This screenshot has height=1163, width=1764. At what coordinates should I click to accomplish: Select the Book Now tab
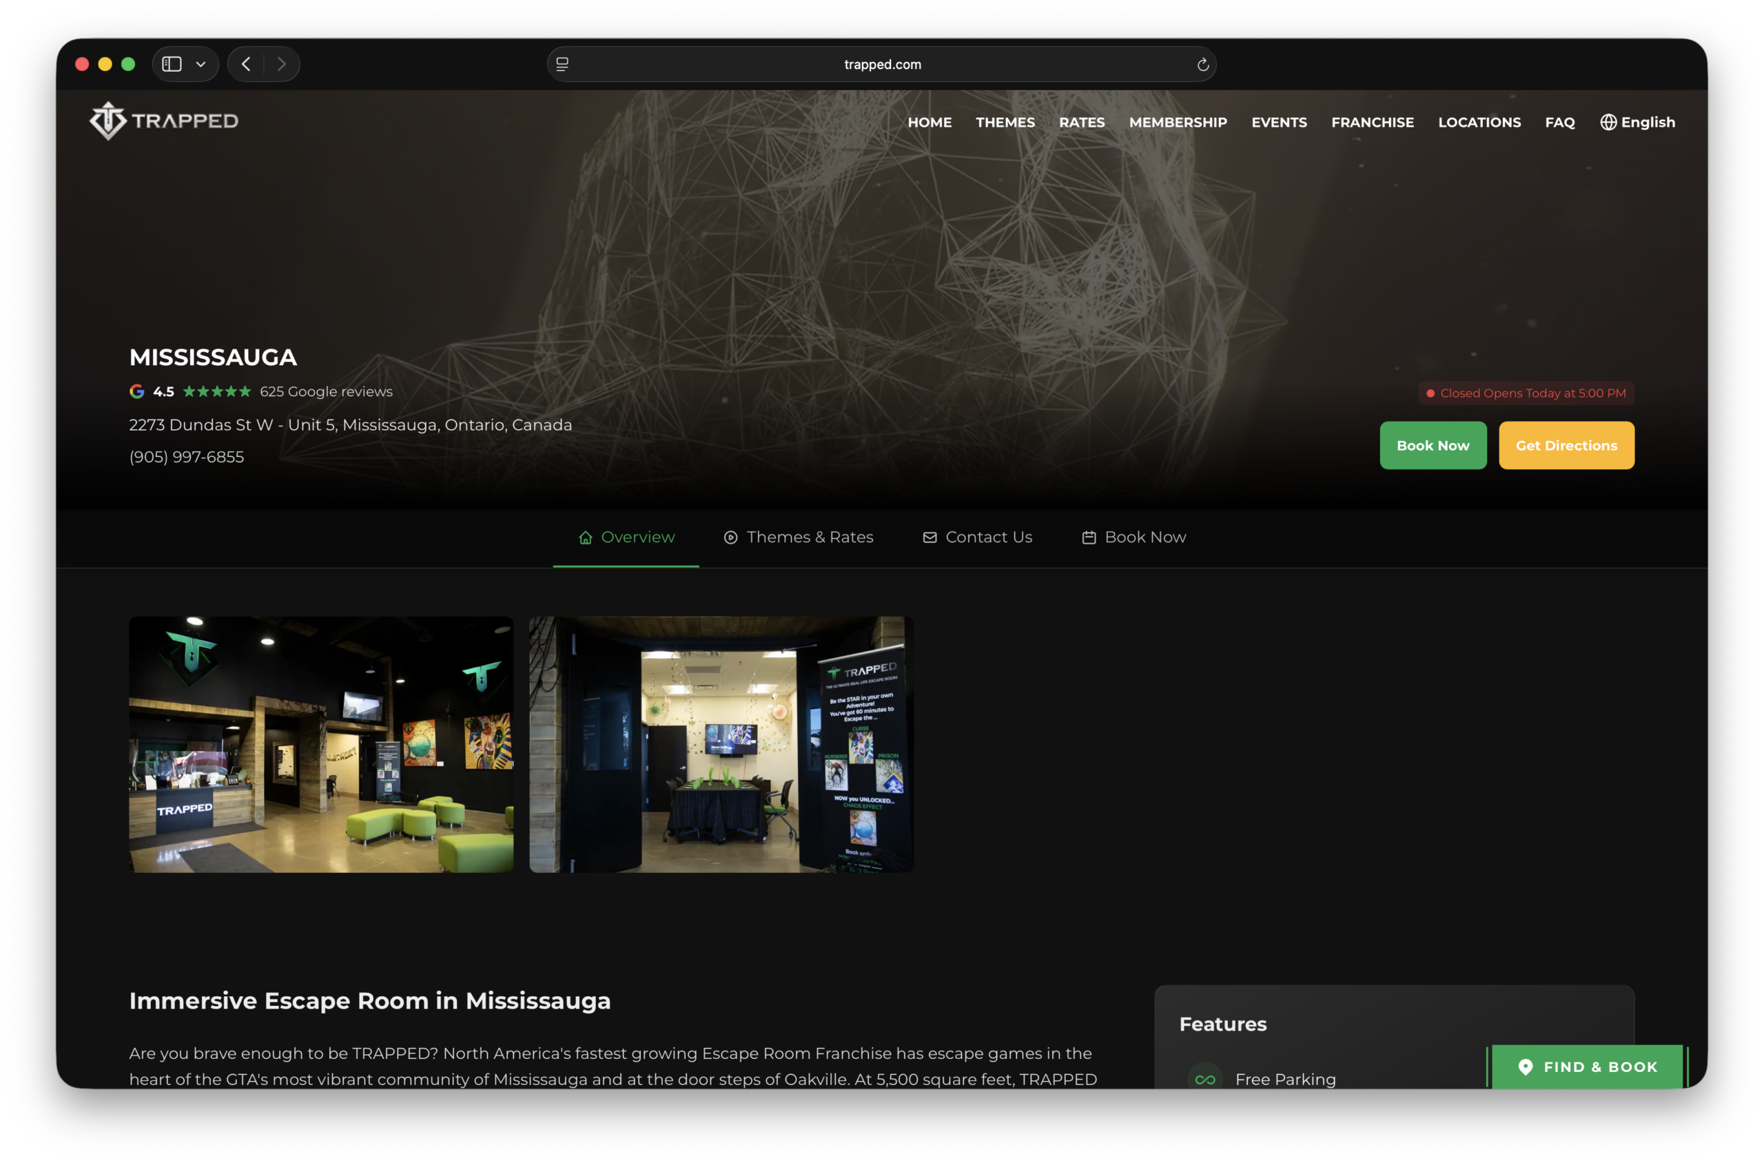click(x=1134, y=537)
